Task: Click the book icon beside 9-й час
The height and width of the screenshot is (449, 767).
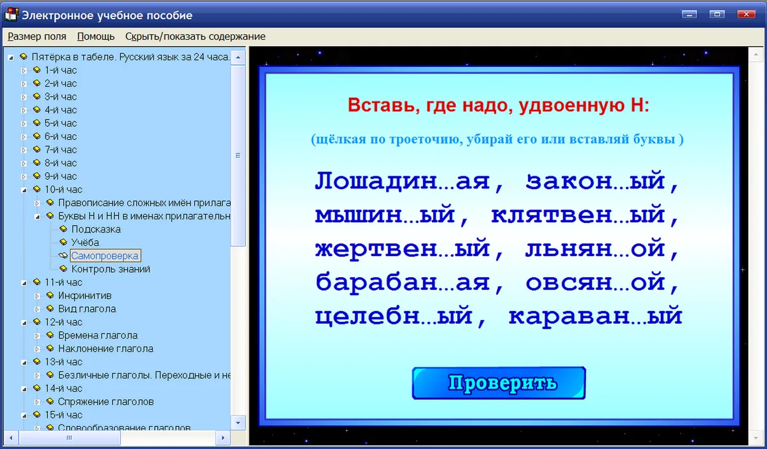Action: coord(36,176)
